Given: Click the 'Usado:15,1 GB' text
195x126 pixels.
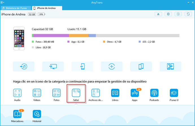Looking at the screenshot, I should click(77, 29).
